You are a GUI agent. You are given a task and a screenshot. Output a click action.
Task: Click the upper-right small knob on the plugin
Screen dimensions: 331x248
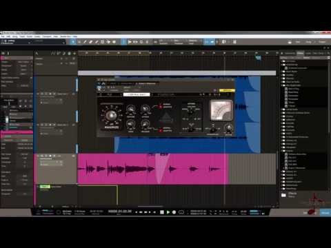[x=146, y=110]
